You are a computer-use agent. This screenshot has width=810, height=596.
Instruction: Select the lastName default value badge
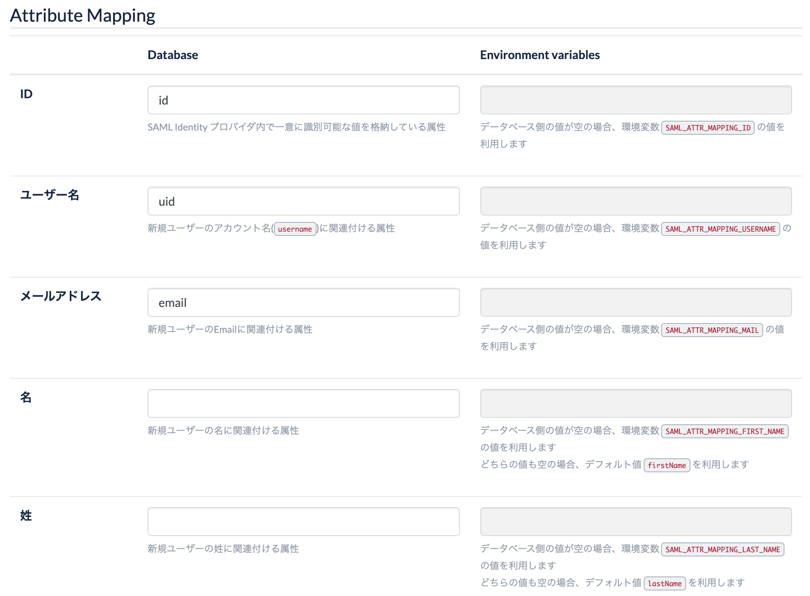point(665,584)
